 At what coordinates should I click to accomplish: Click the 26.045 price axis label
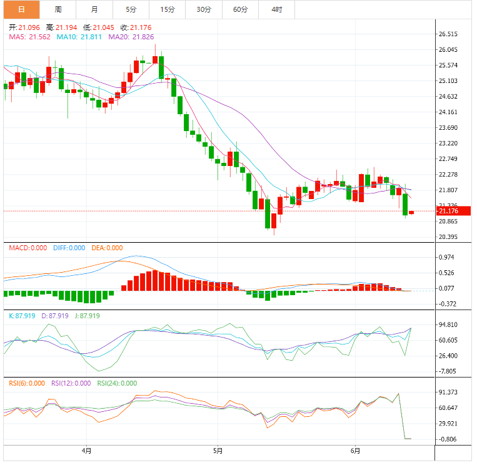pos(448,49)
